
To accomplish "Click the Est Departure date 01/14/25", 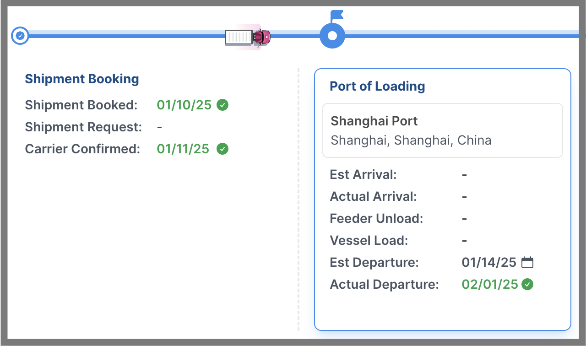I will click(x=489, y=262).
